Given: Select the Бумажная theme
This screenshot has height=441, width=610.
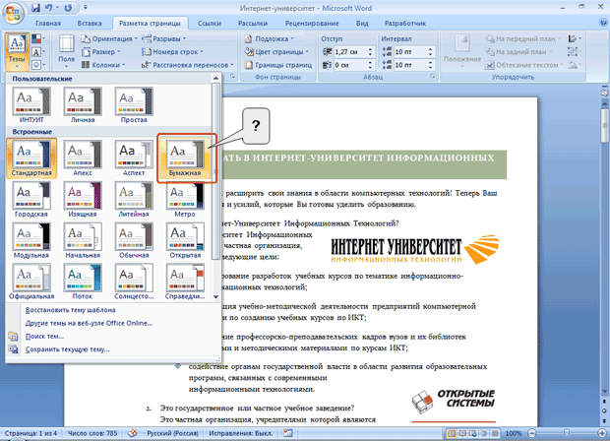Looking at the screenshot, I should pyautogui.click(x=185, y=158).
